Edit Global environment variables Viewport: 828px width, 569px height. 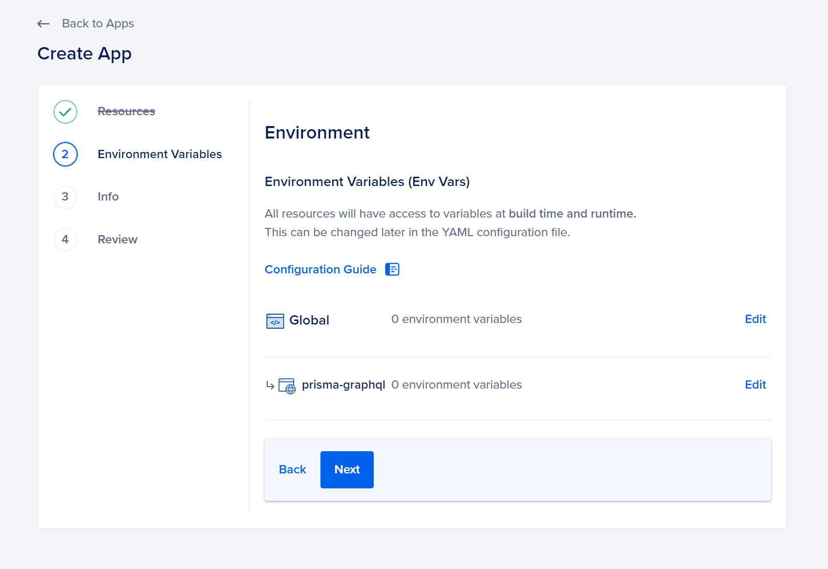[755, 319]
